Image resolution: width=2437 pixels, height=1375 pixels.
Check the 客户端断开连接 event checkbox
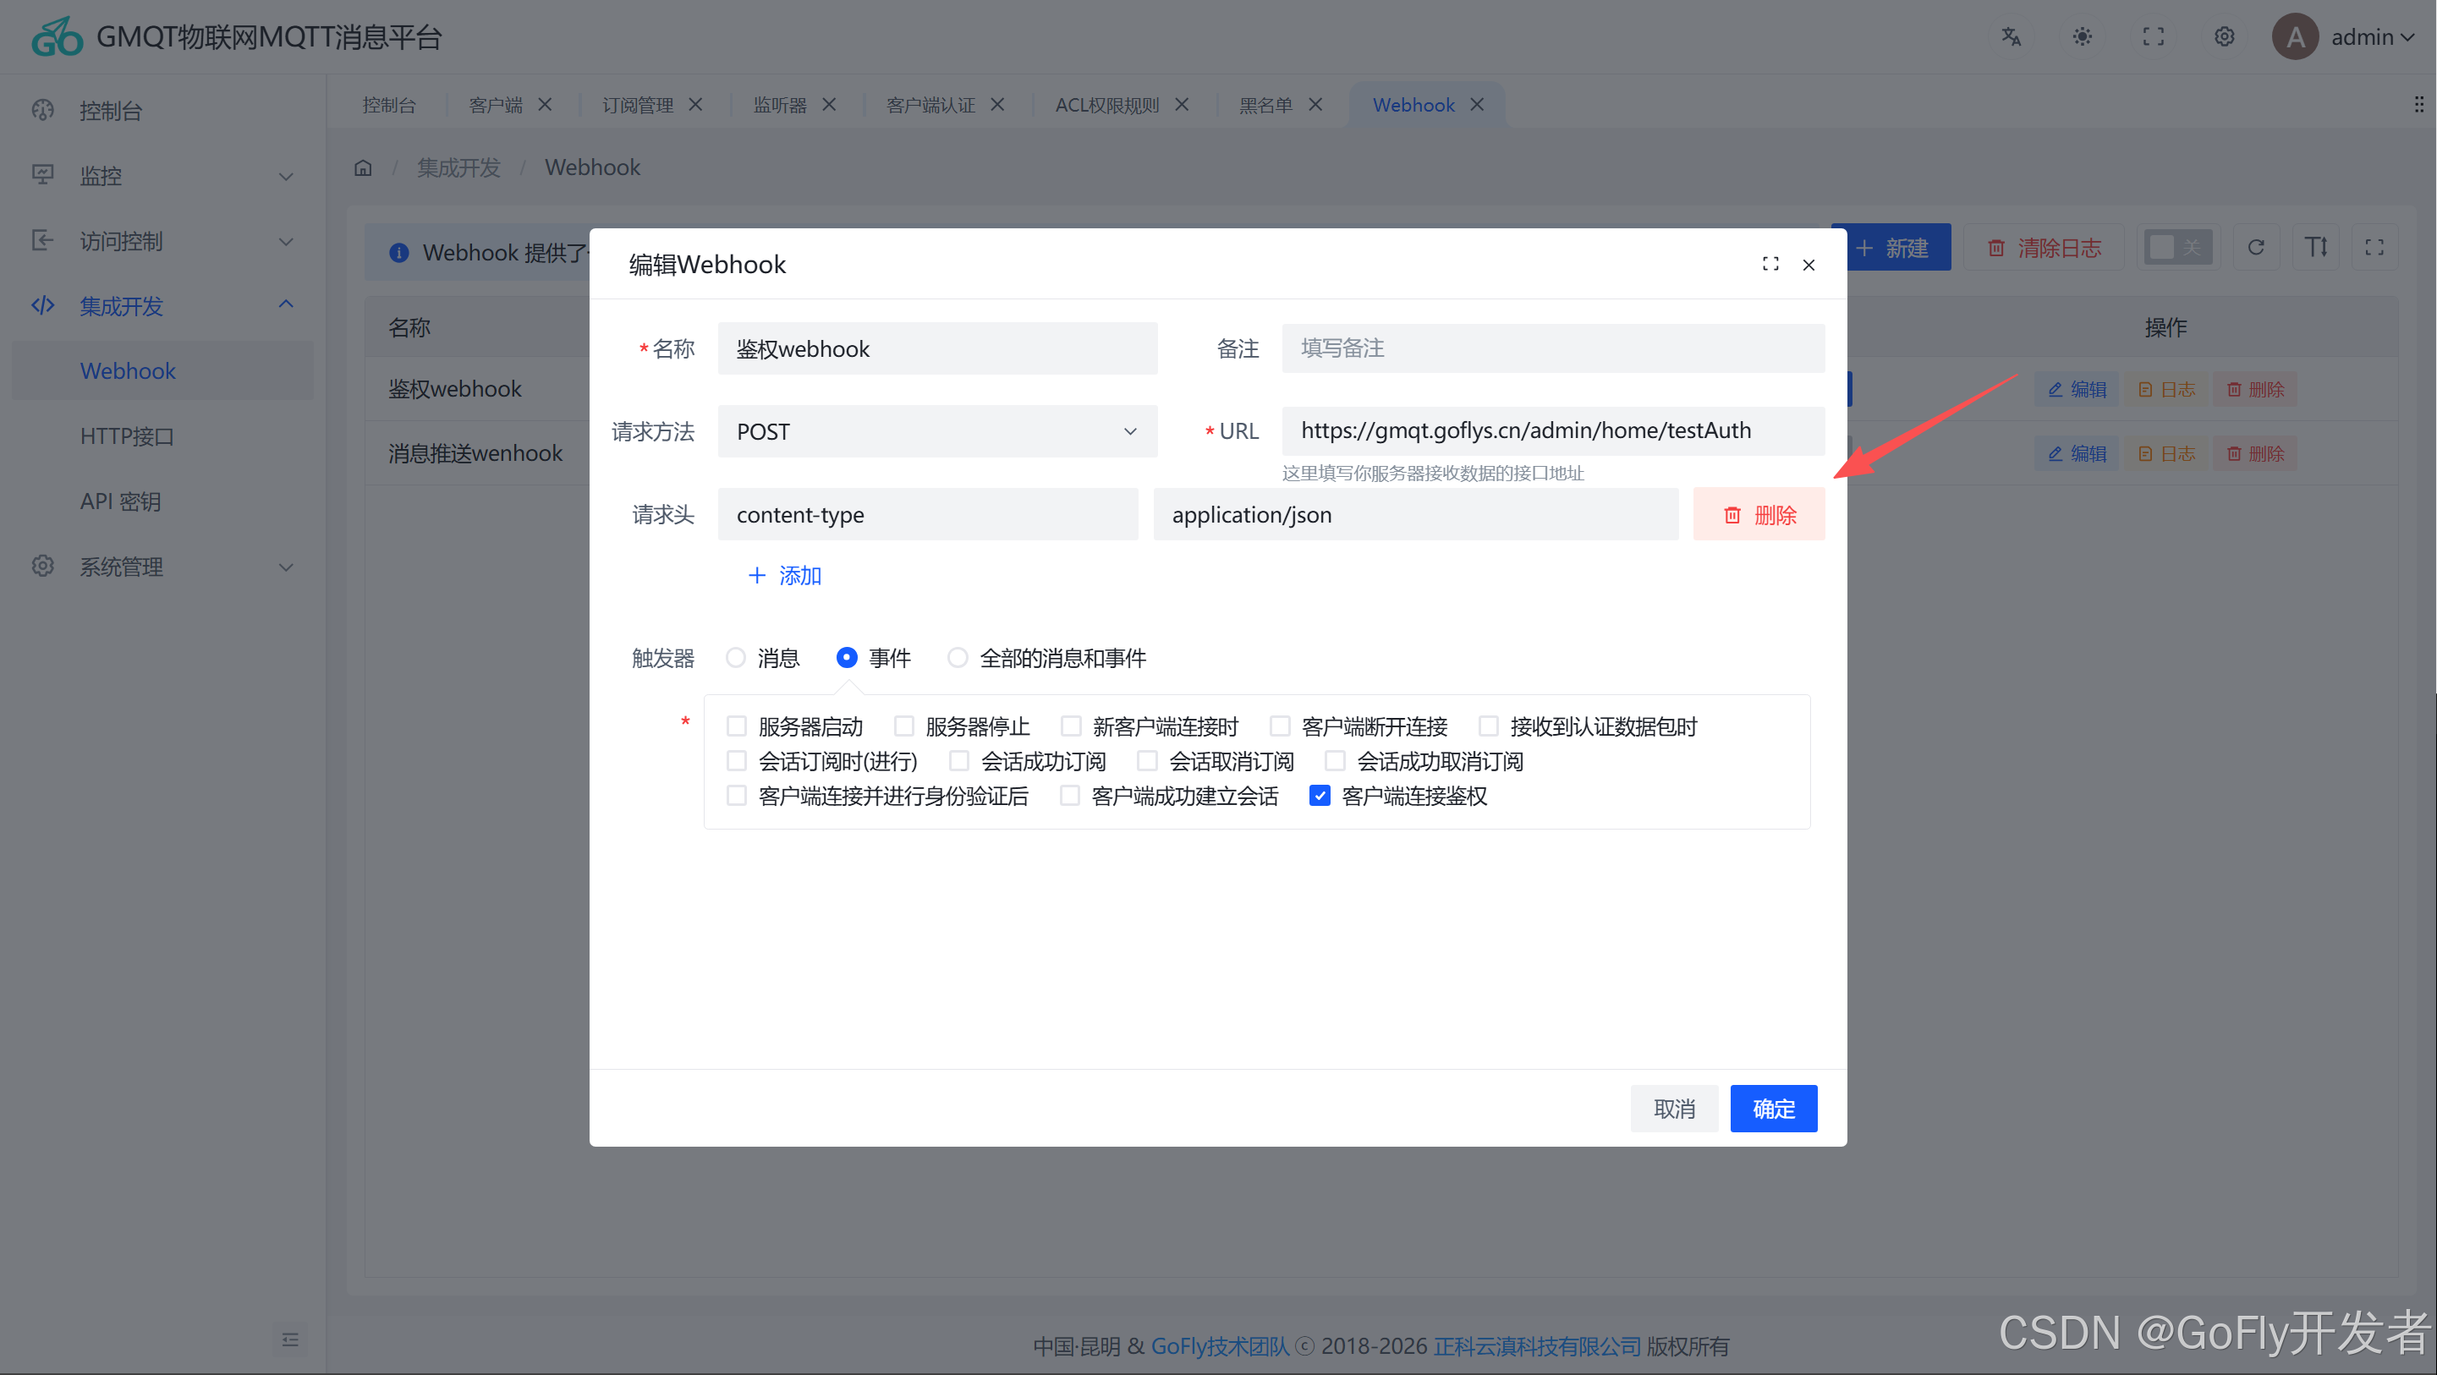[1280, 726]
